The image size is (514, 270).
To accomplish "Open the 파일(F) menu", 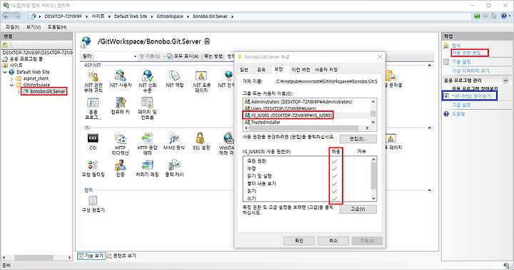I will click(x=12, y=27).
